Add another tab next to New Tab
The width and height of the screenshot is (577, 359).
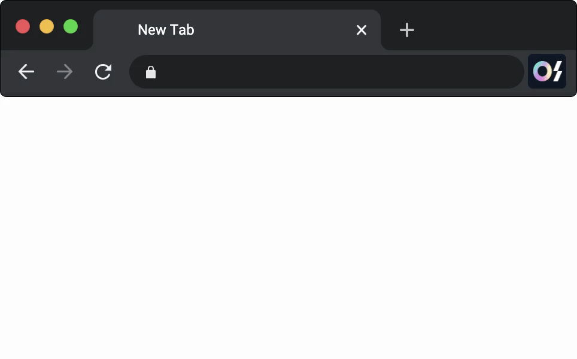407,30
